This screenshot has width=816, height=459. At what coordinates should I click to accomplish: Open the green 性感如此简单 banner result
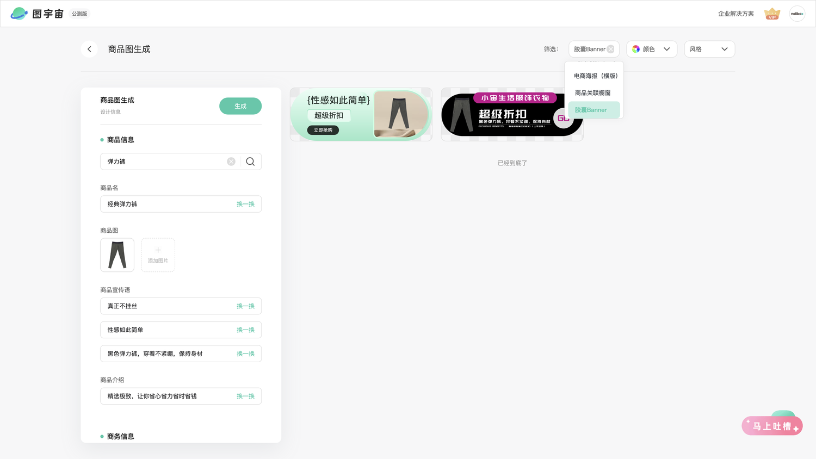(x=361, y=115)
